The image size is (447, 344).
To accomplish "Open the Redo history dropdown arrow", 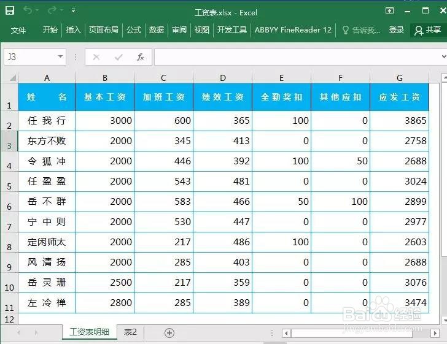I will pyautogui.click(x=61, y=10).
